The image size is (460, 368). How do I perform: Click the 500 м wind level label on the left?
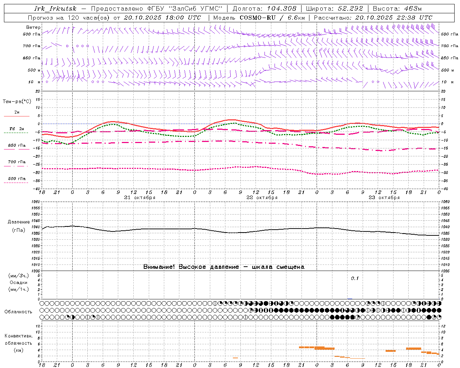(34, 70)
